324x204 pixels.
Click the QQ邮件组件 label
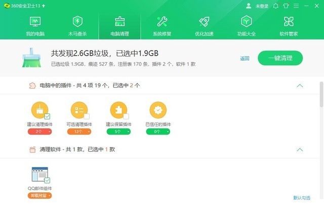pos(39,188)
